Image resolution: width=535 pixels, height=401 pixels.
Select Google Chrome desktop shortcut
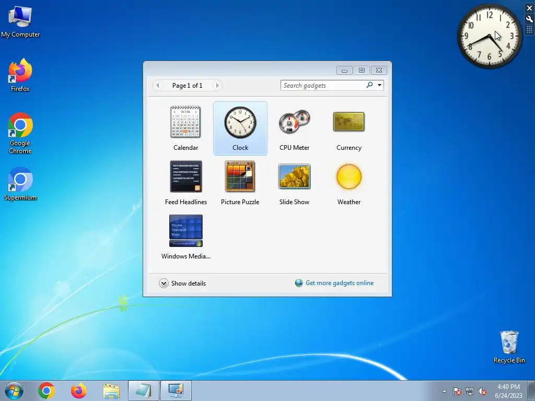pos(20,133)
